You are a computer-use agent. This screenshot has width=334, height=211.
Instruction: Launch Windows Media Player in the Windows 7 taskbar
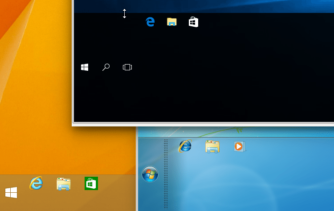click(x=240, y=146)
